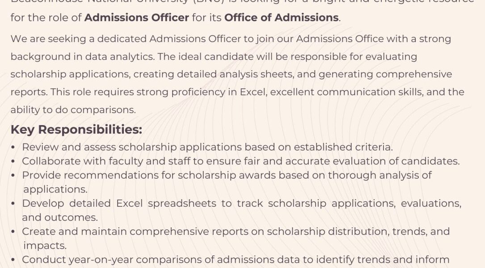
Task: Select the "Create and maintain comprehensive reports" bullet
Action: pos(236,231)
